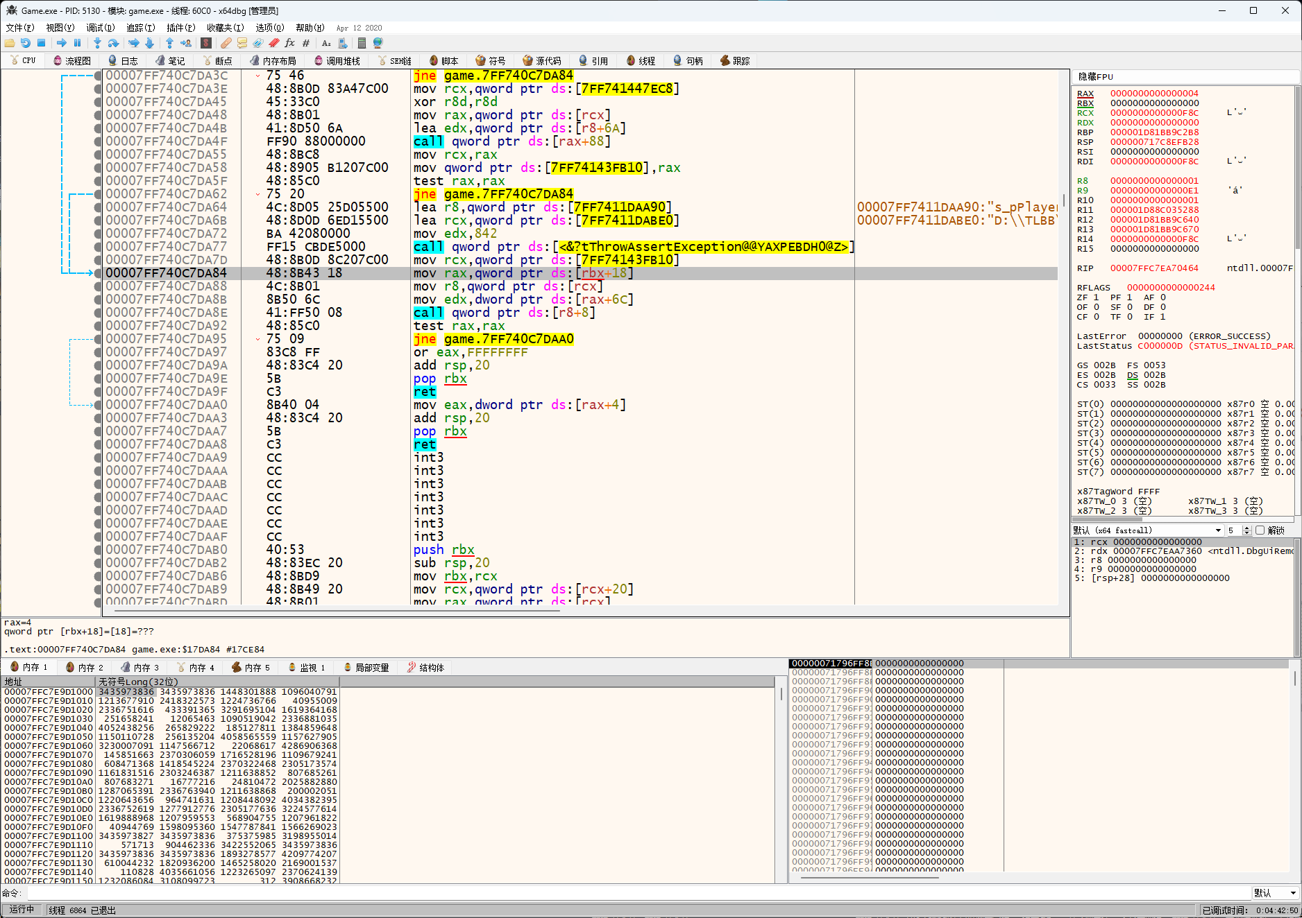The width and height of the screenshot is (1302, 918).
Task: Open the 插件(P) menu
Action: [180, 28]
